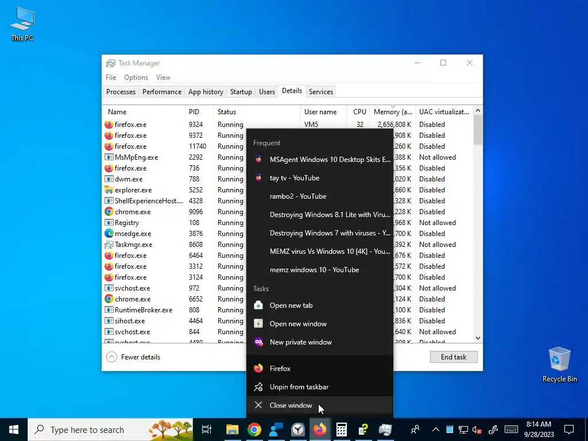Sort by the Name column header
588x441 pixels.
(144, 112)
